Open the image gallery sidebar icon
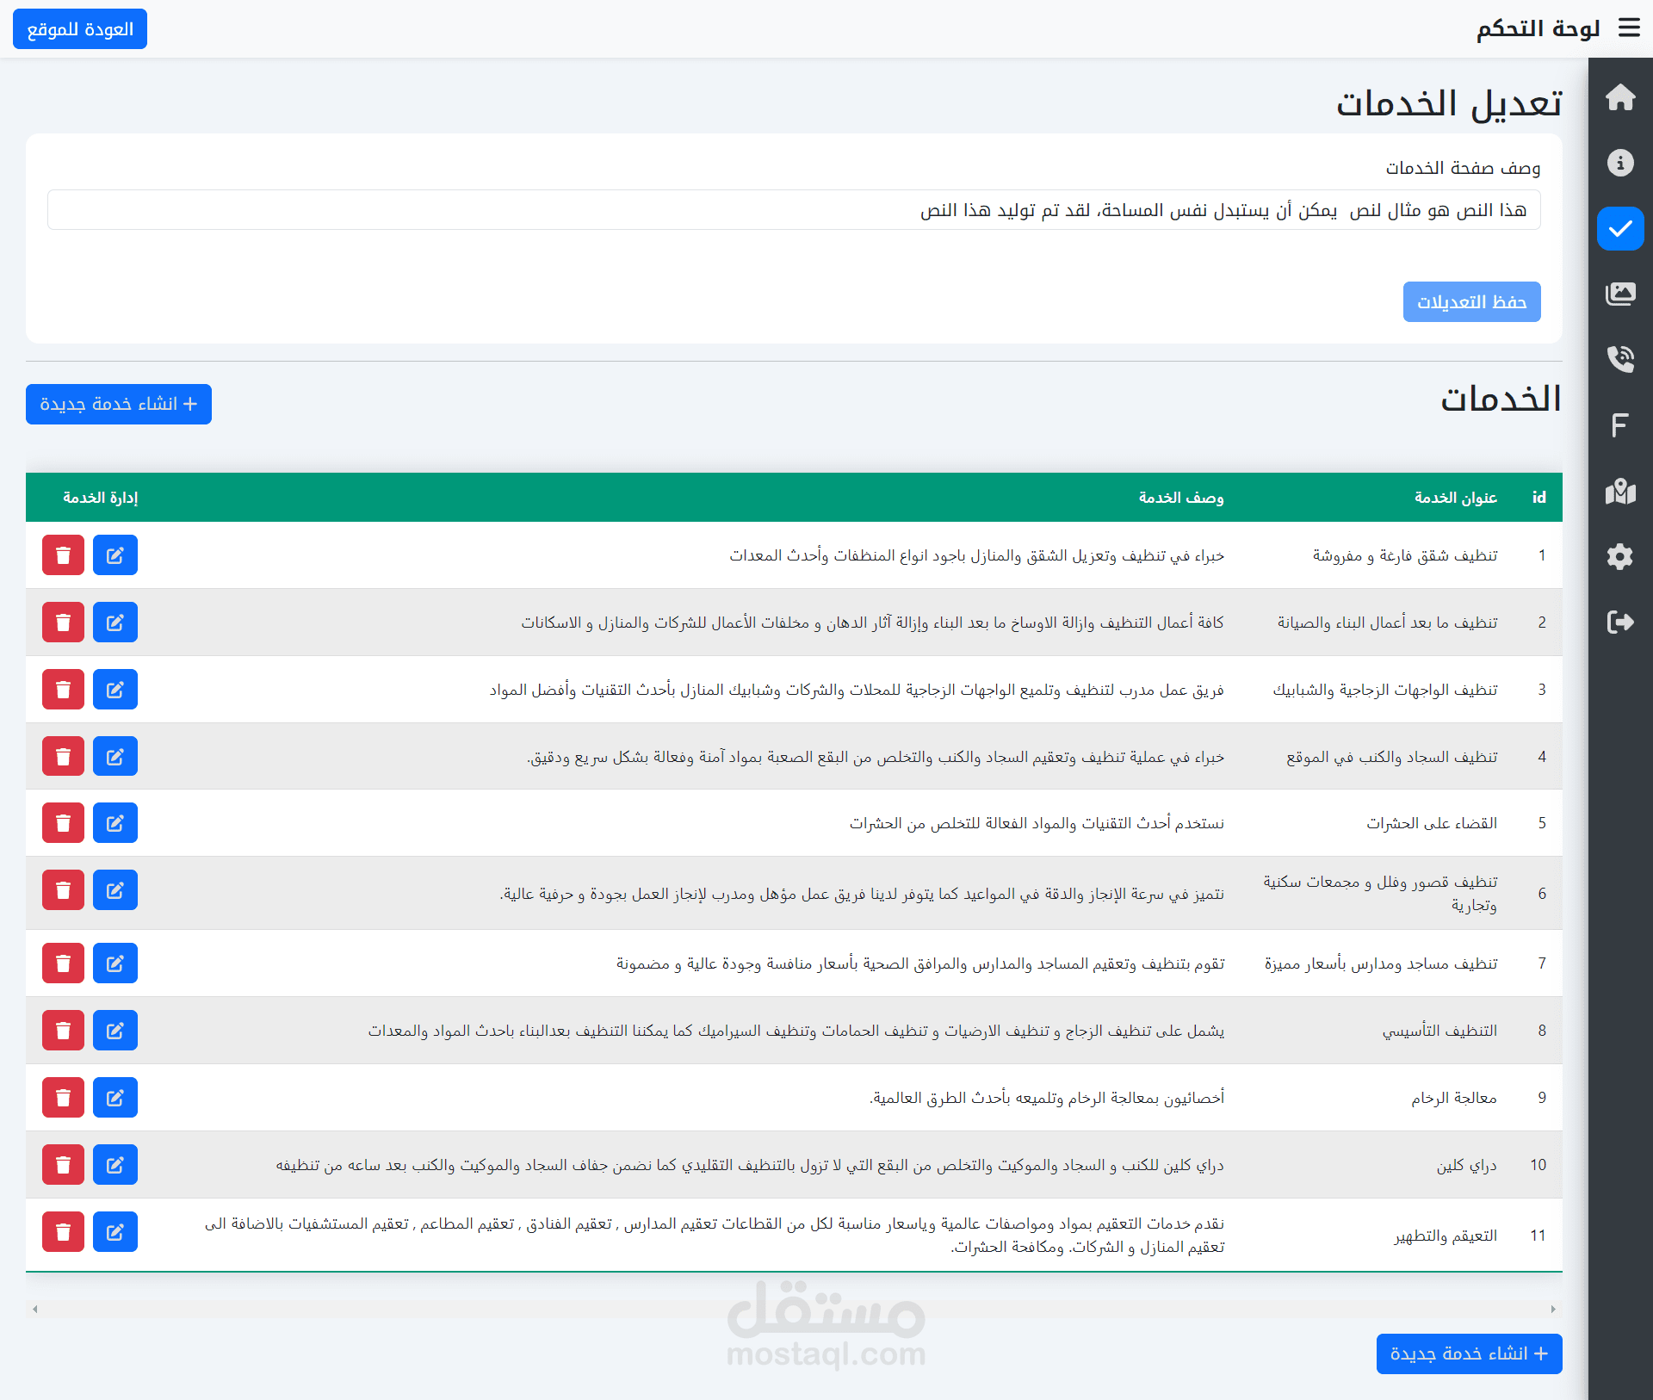The width and height of the screenshot is (1653, 1400). coord(1619,294)
